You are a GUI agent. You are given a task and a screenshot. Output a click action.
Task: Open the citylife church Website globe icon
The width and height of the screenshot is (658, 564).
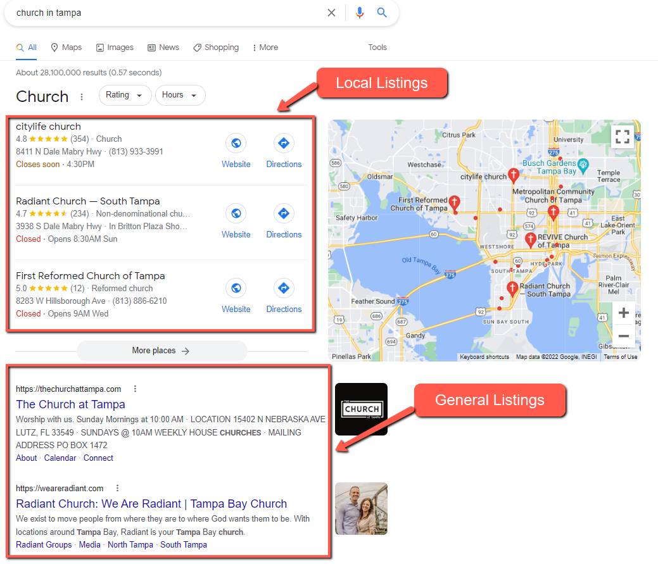click(236, 143)
